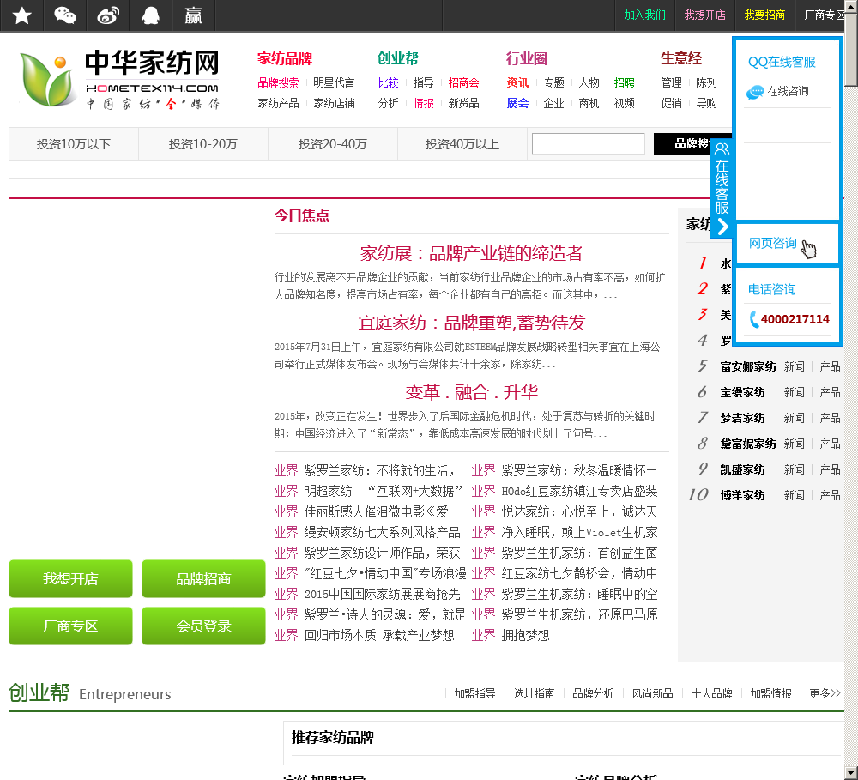Click the 在线客服 person icon tab
858x780 pixels.
point(722,149)
